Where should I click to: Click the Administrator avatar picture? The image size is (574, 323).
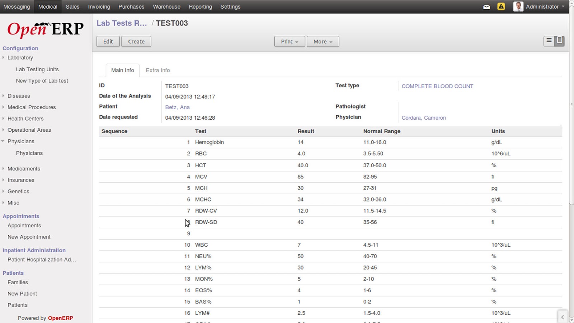[x=518, y=6]
